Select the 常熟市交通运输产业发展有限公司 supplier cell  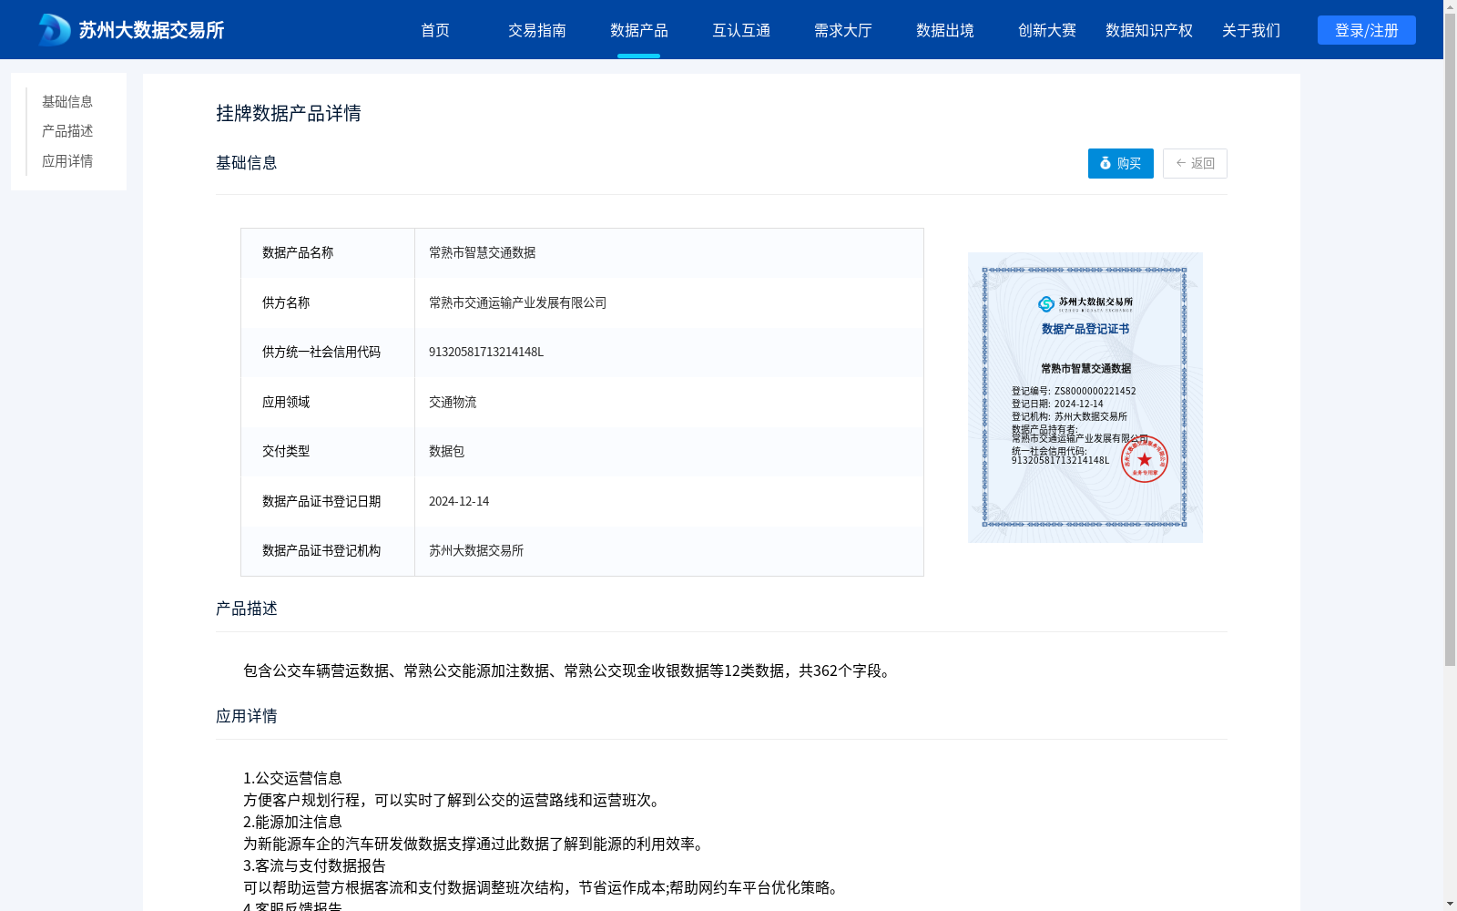click(x=669, y=302)
